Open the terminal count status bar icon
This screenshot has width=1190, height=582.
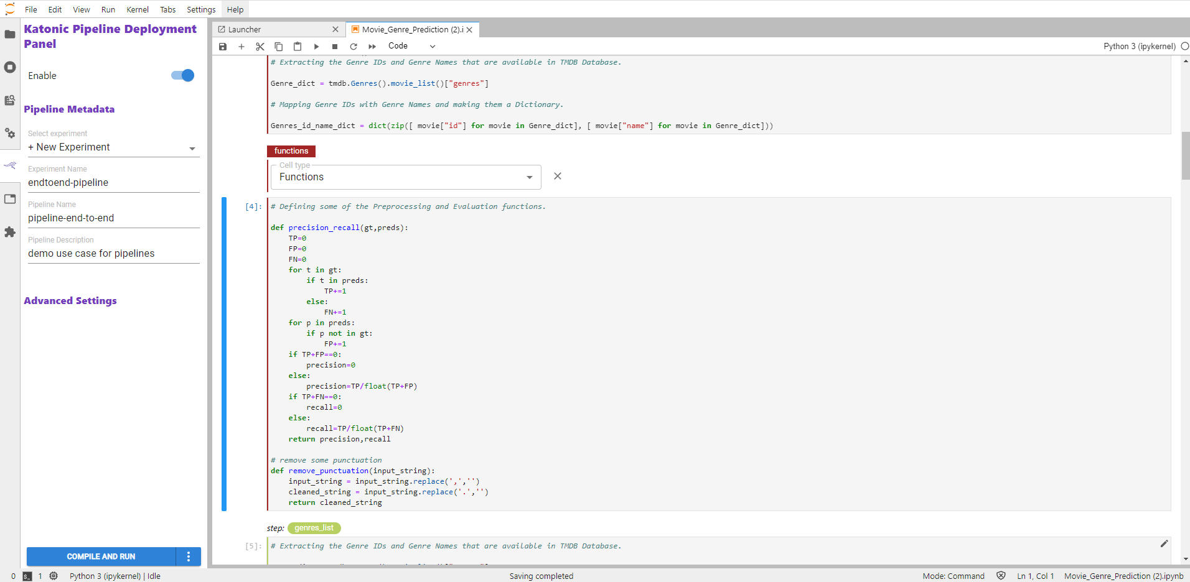pos(27,576)
